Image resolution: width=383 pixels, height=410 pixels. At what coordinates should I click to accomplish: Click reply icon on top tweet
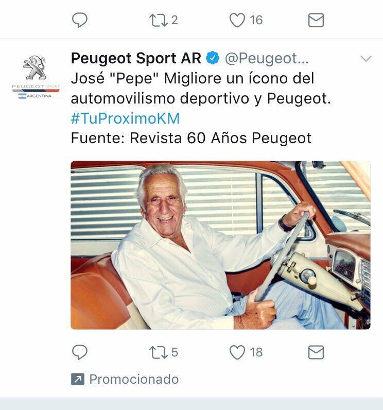pos(79,20)
